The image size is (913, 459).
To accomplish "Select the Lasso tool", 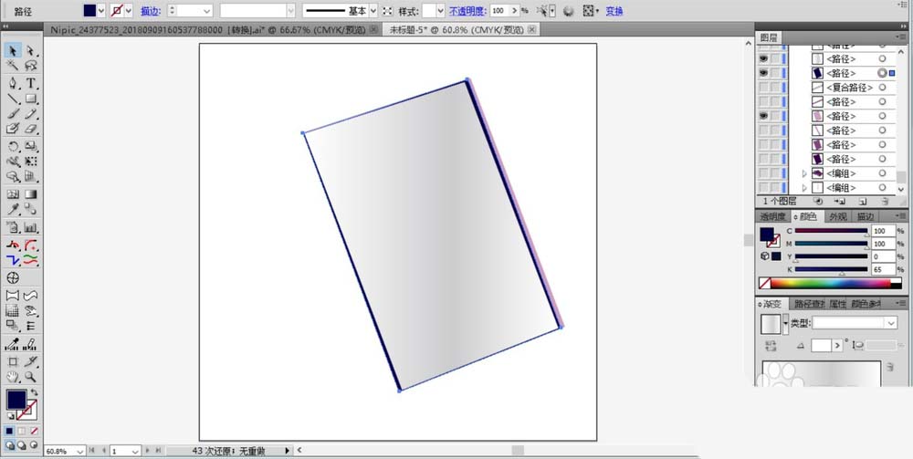I will pos(31,66).
